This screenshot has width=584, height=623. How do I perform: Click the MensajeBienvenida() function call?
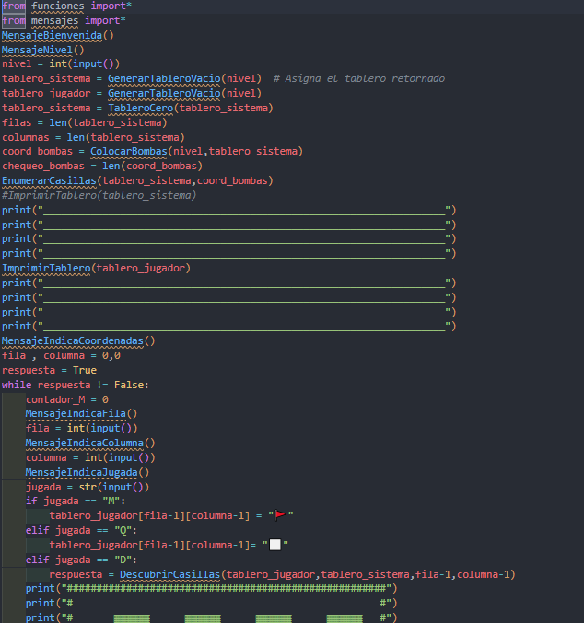coord(57,35)
